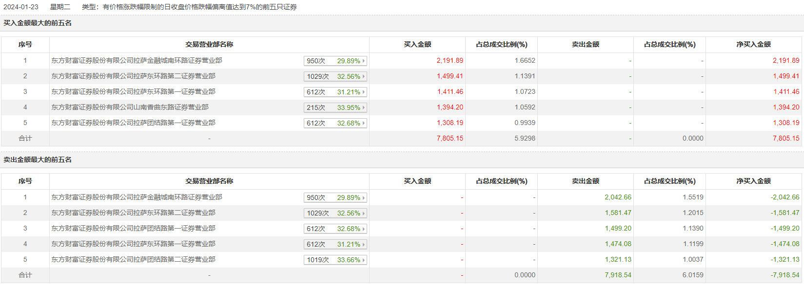
Task: Click the arrow next to 1019次 33.66%
Action: 364,260
